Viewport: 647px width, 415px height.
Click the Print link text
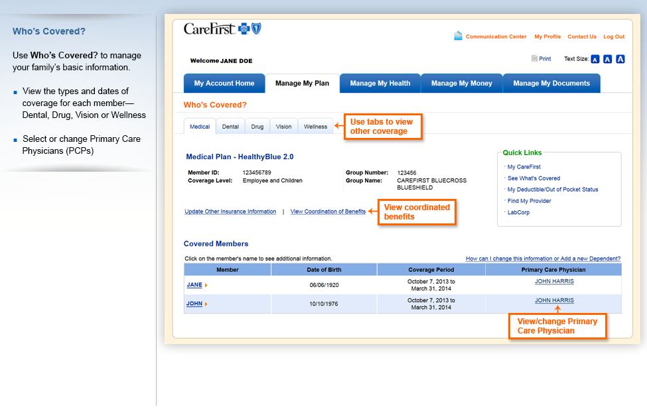pos(545,59)
